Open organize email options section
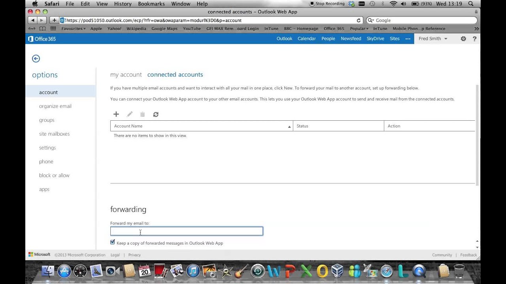The image size is (506, 284). [x=55, y=106]
